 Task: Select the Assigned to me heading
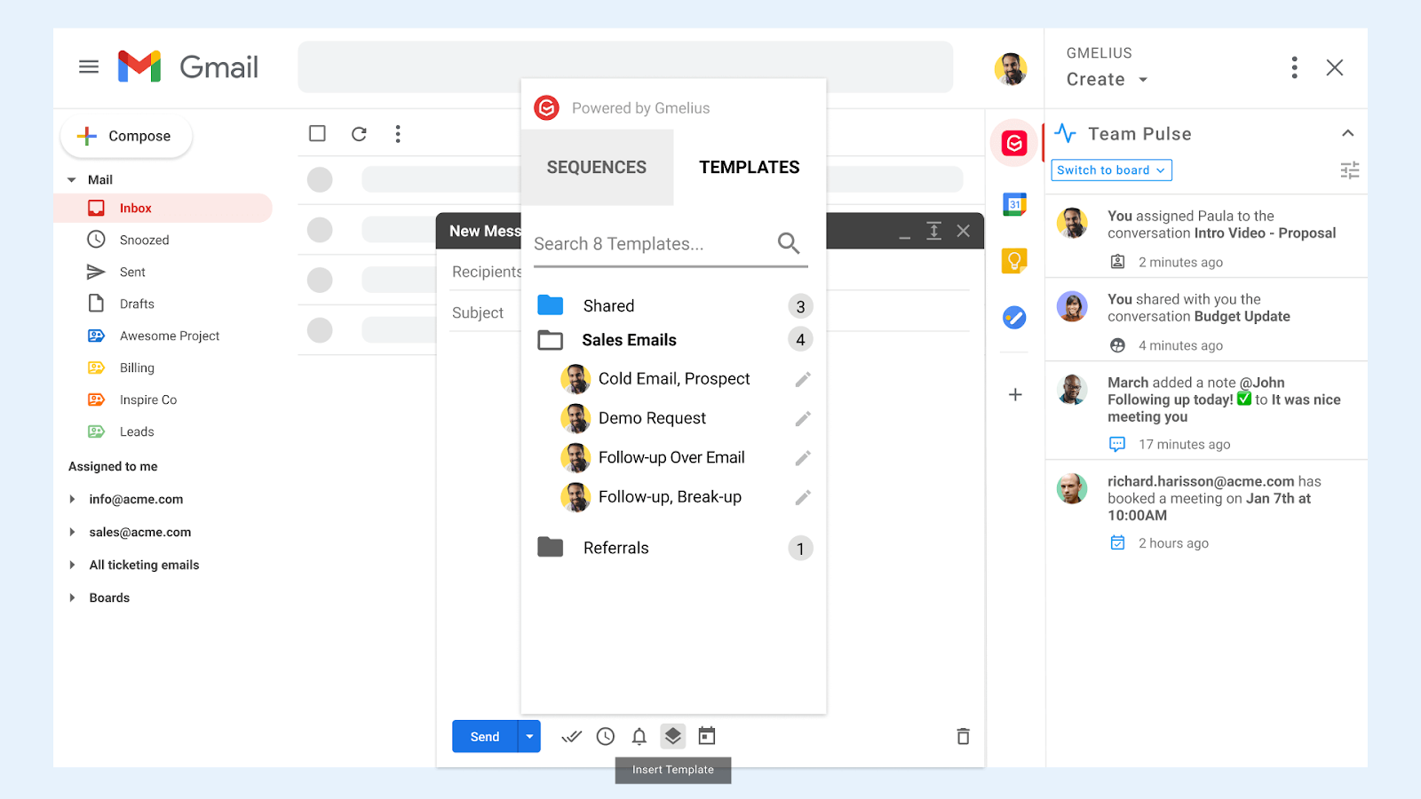point(113,466)
